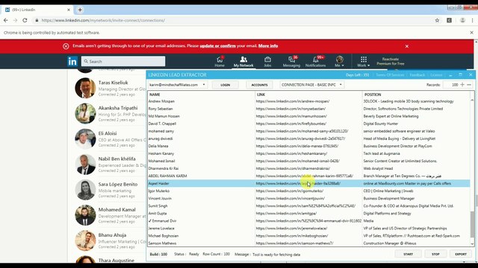Click the update or confirm link
Viewport: 478px width, 268px height.
[x=217, y=46]
